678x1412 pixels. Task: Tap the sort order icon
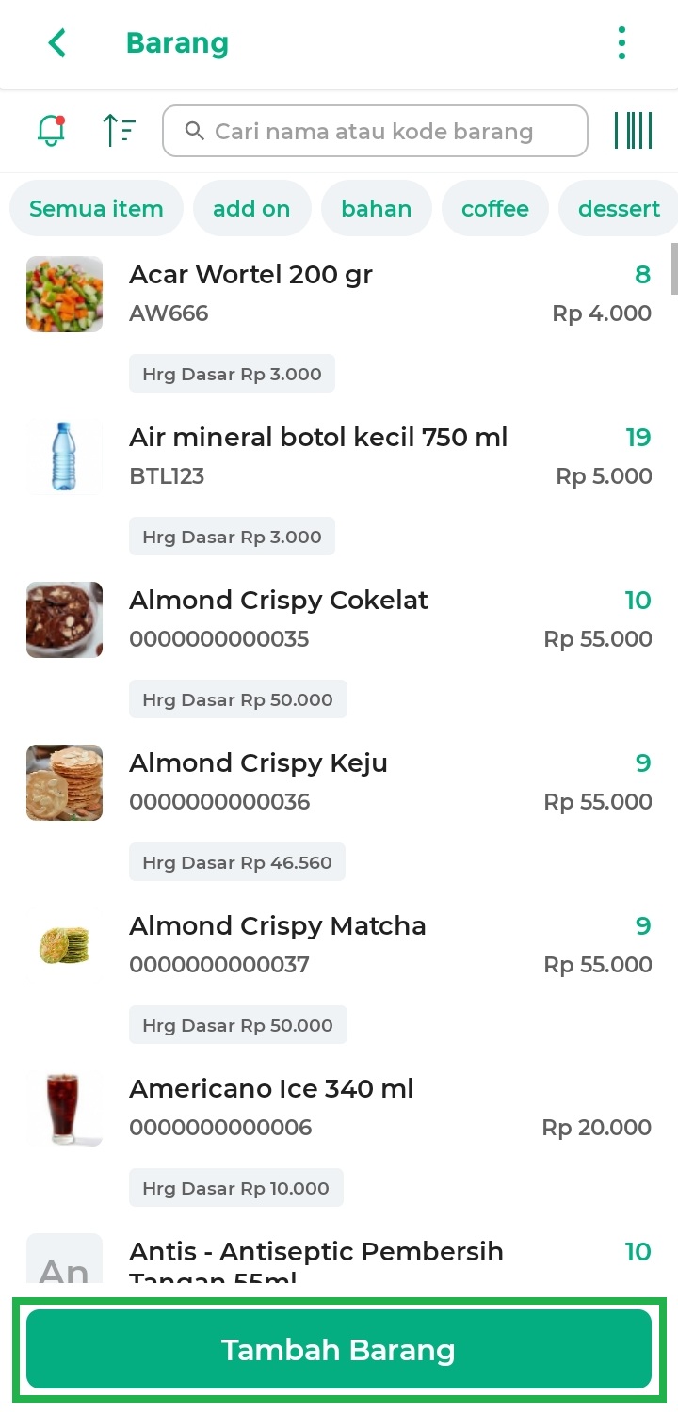tap(119, 130)
